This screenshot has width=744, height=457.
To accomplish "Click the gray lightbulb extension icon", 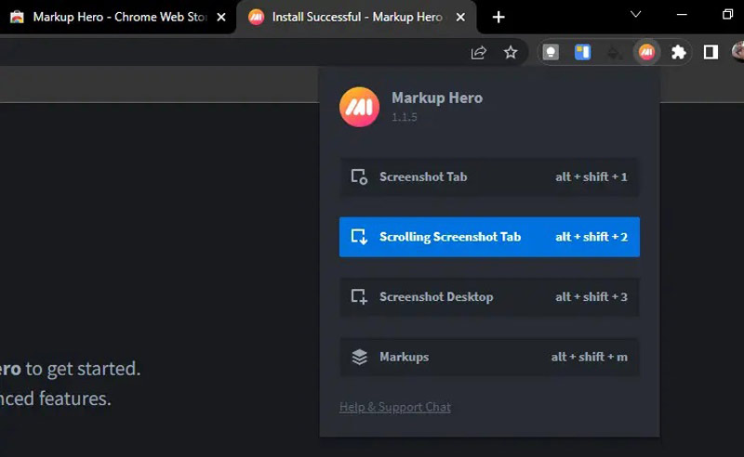I will tap(551, 52).
